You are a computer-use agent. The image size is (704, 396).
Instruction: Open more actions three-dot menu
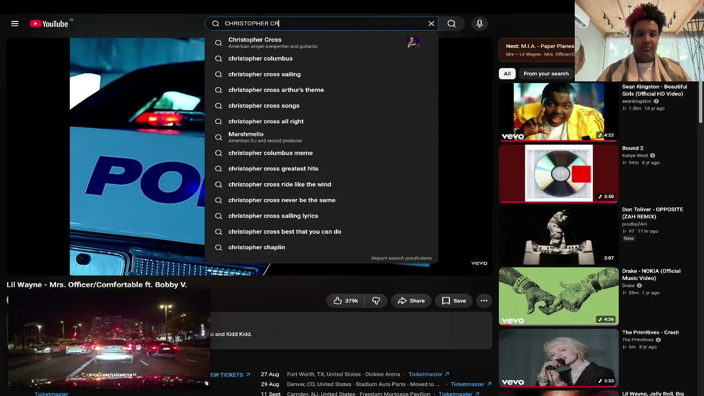point(484,301)
